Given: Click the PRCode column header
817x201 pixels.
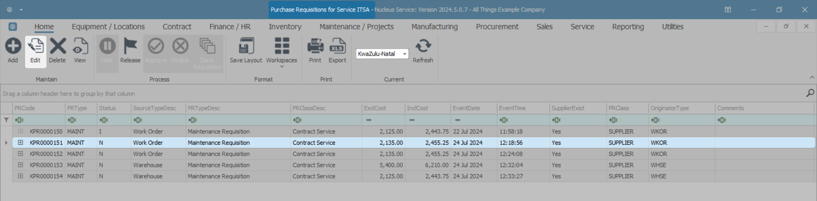Looking at the screenshot, I should coord(38,108).
